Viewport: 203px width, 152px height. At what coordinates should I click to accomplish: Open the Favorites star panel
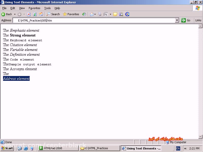pos(71,14)
